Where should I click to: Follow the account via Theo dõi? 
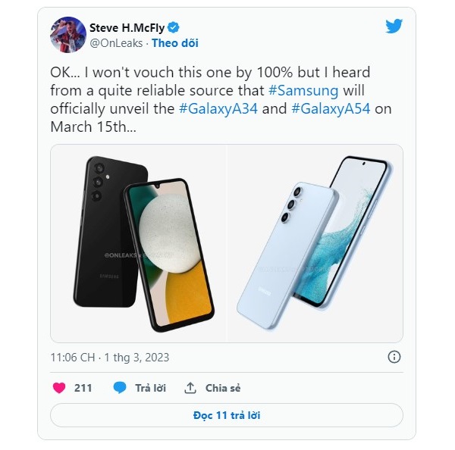click(175, 43)
